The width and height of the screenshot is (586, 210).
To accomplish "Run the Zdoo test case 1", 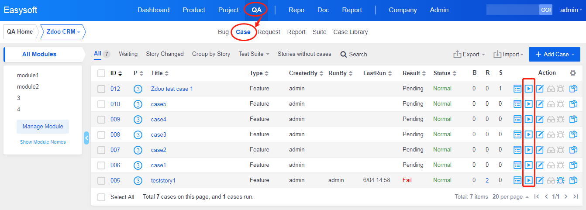I will (x=528, y=89).
